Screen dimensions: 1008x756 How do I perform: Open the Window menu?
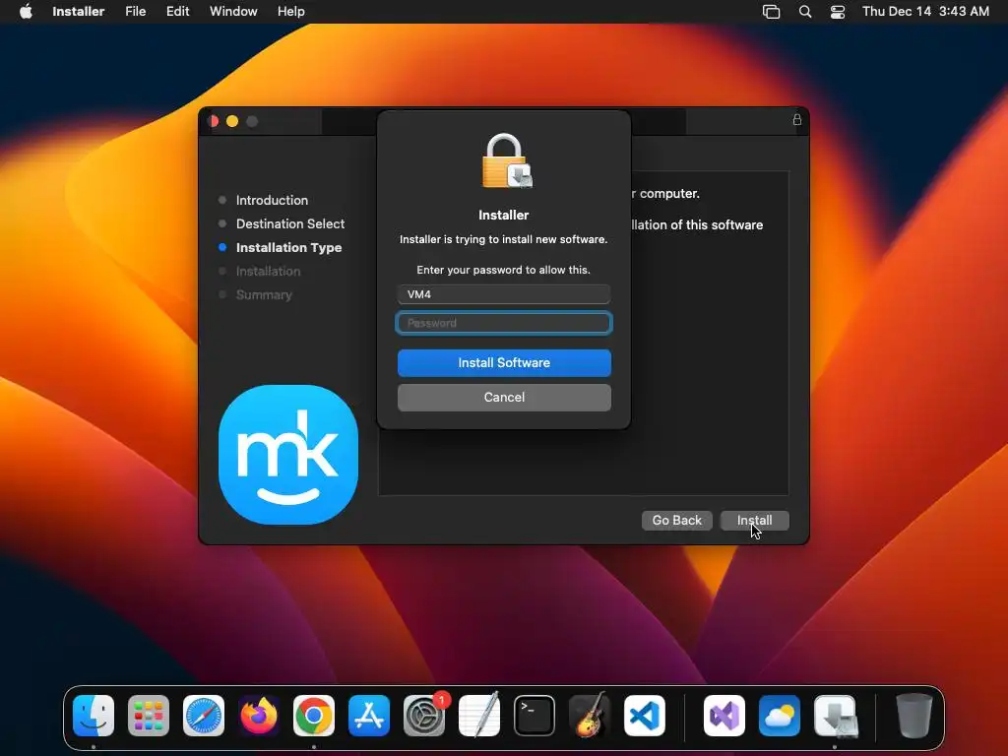click(233, 12)
